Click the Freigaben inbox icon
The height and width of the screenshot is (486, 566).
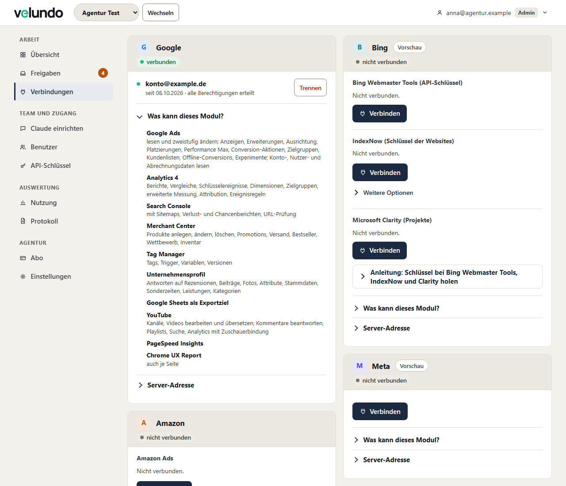(23, 73)
